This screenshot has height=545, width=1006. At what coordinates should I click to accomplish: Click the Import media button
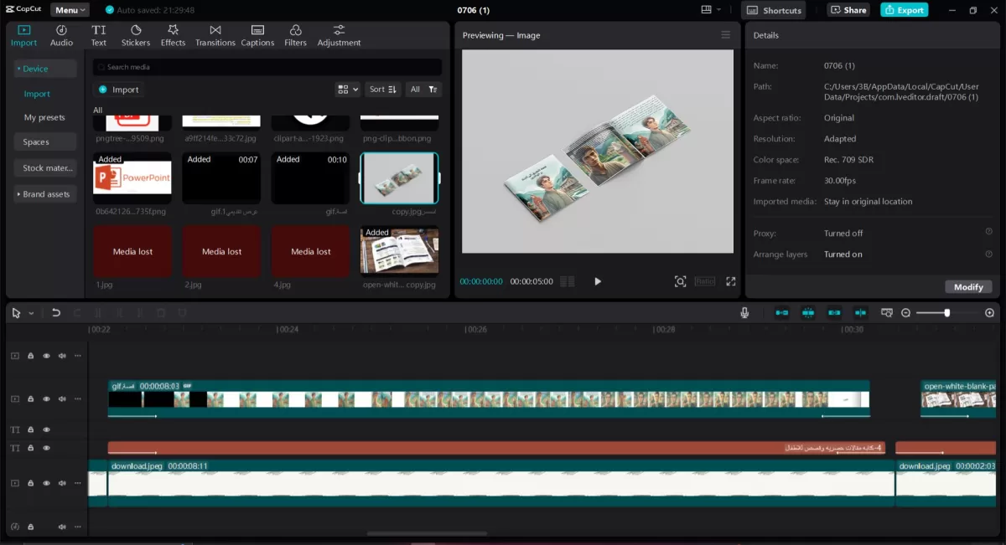[x=119, y=90]
